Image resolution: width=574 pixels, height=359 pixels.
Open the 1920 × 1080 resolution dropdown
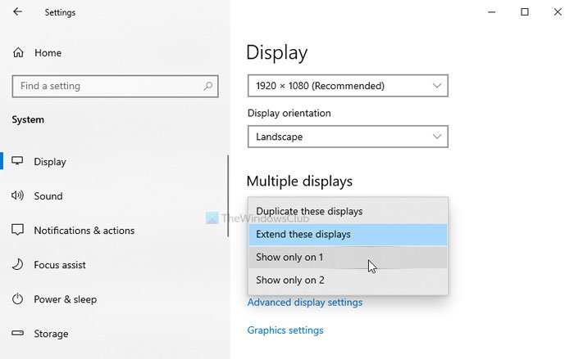coord(348,85)
